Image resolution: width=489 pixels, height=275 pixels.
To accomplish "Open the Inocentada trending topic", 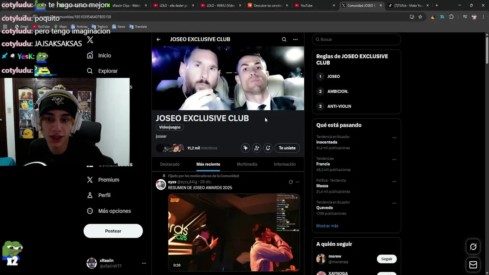I will point(327,142).
